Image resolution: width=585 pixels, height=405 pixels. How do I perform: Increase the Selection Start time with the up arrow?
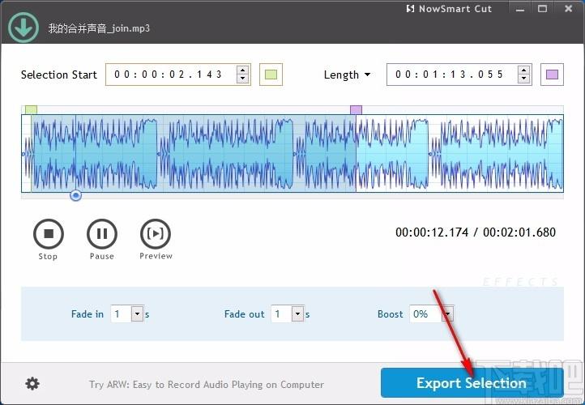click(x=242, y=70)
